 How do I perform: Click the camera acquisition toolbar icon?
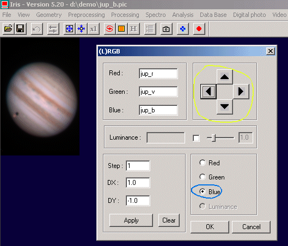coord(166,29)
